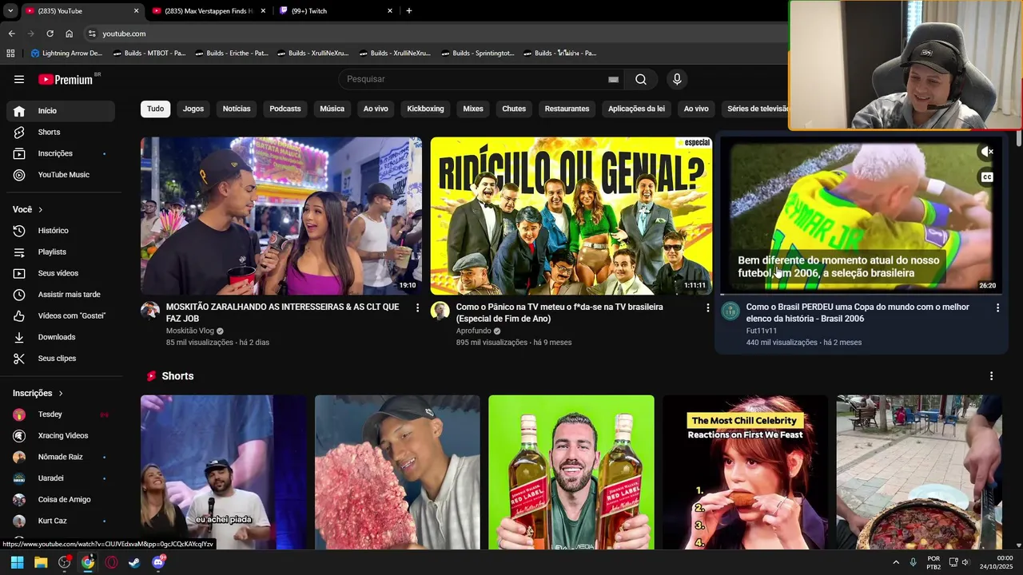Click the Brasil 2006 preview progress bar

click(861, 294)
